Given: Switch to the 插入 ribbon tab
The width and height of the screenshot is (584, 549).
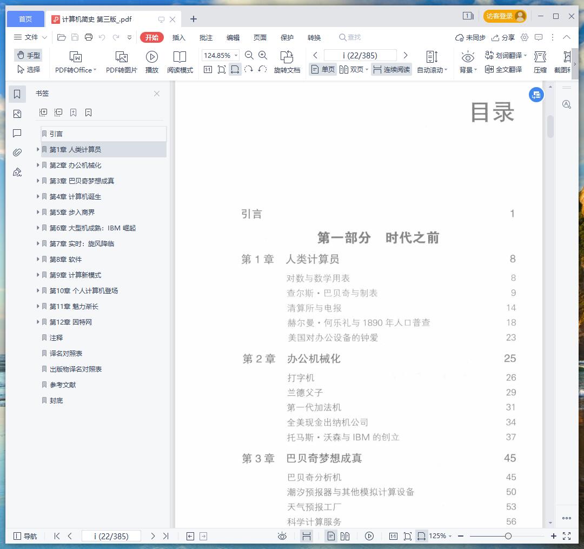Looking at the screenshot, I should point(179,38).
